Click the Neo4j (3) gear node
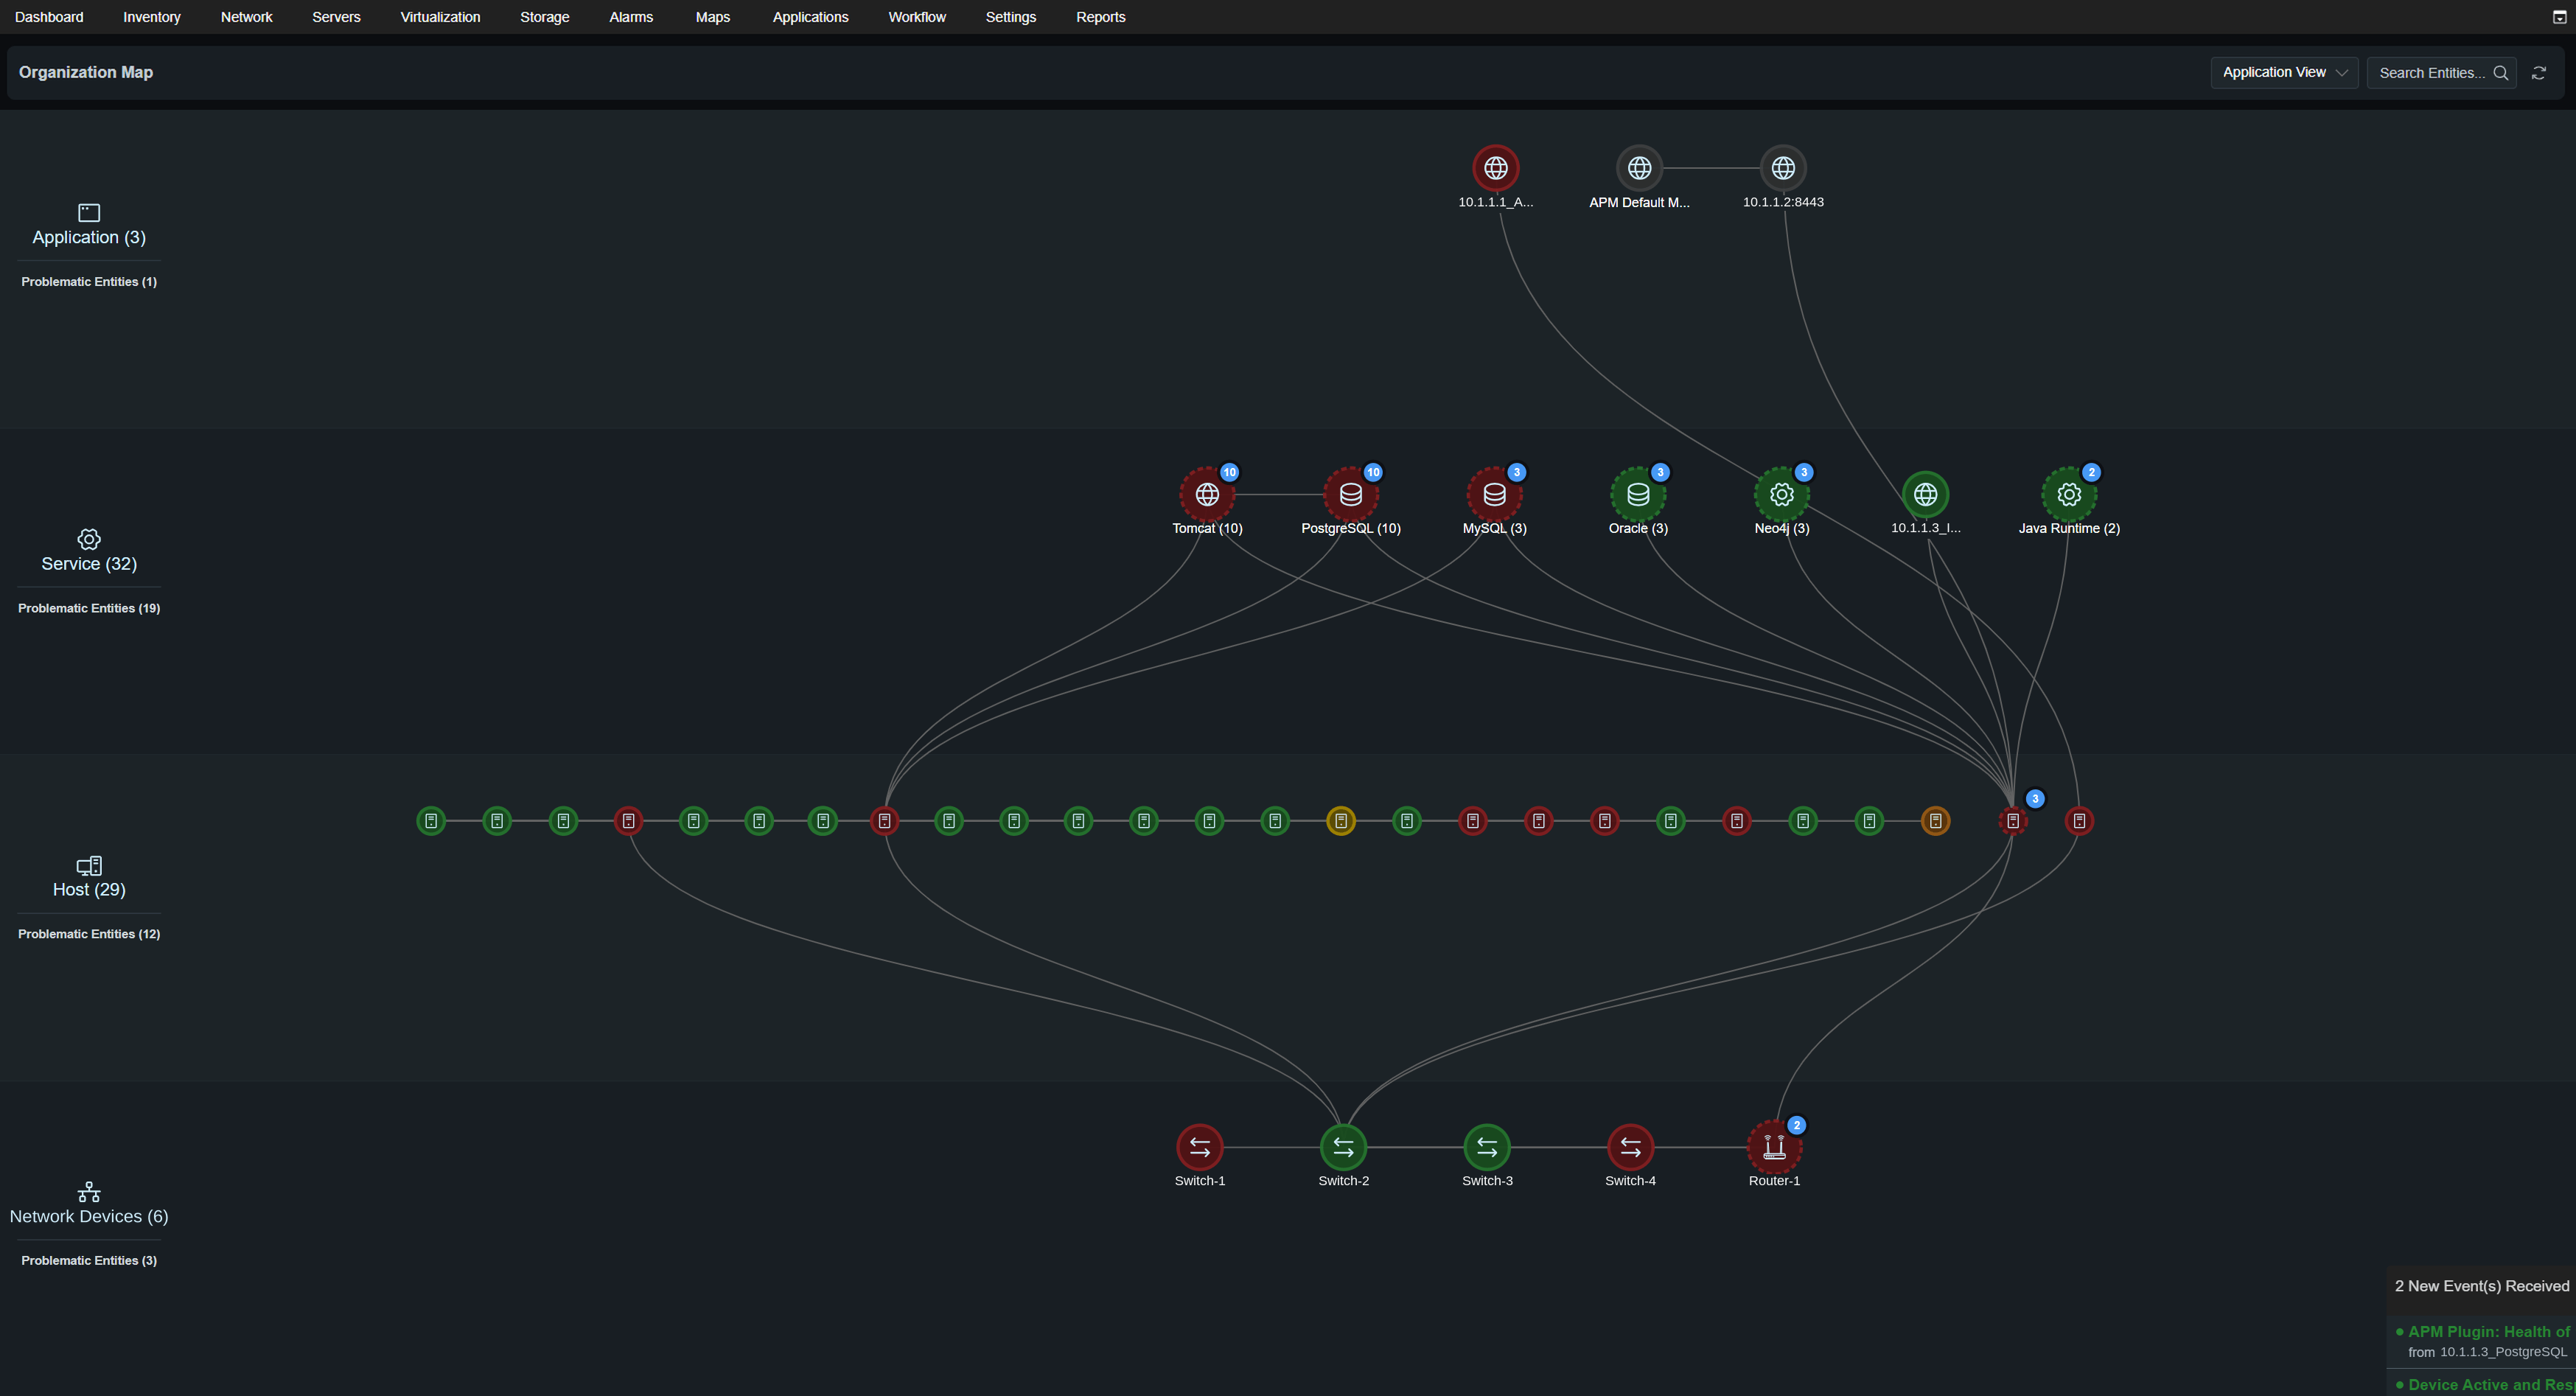 coord(1781,494)
